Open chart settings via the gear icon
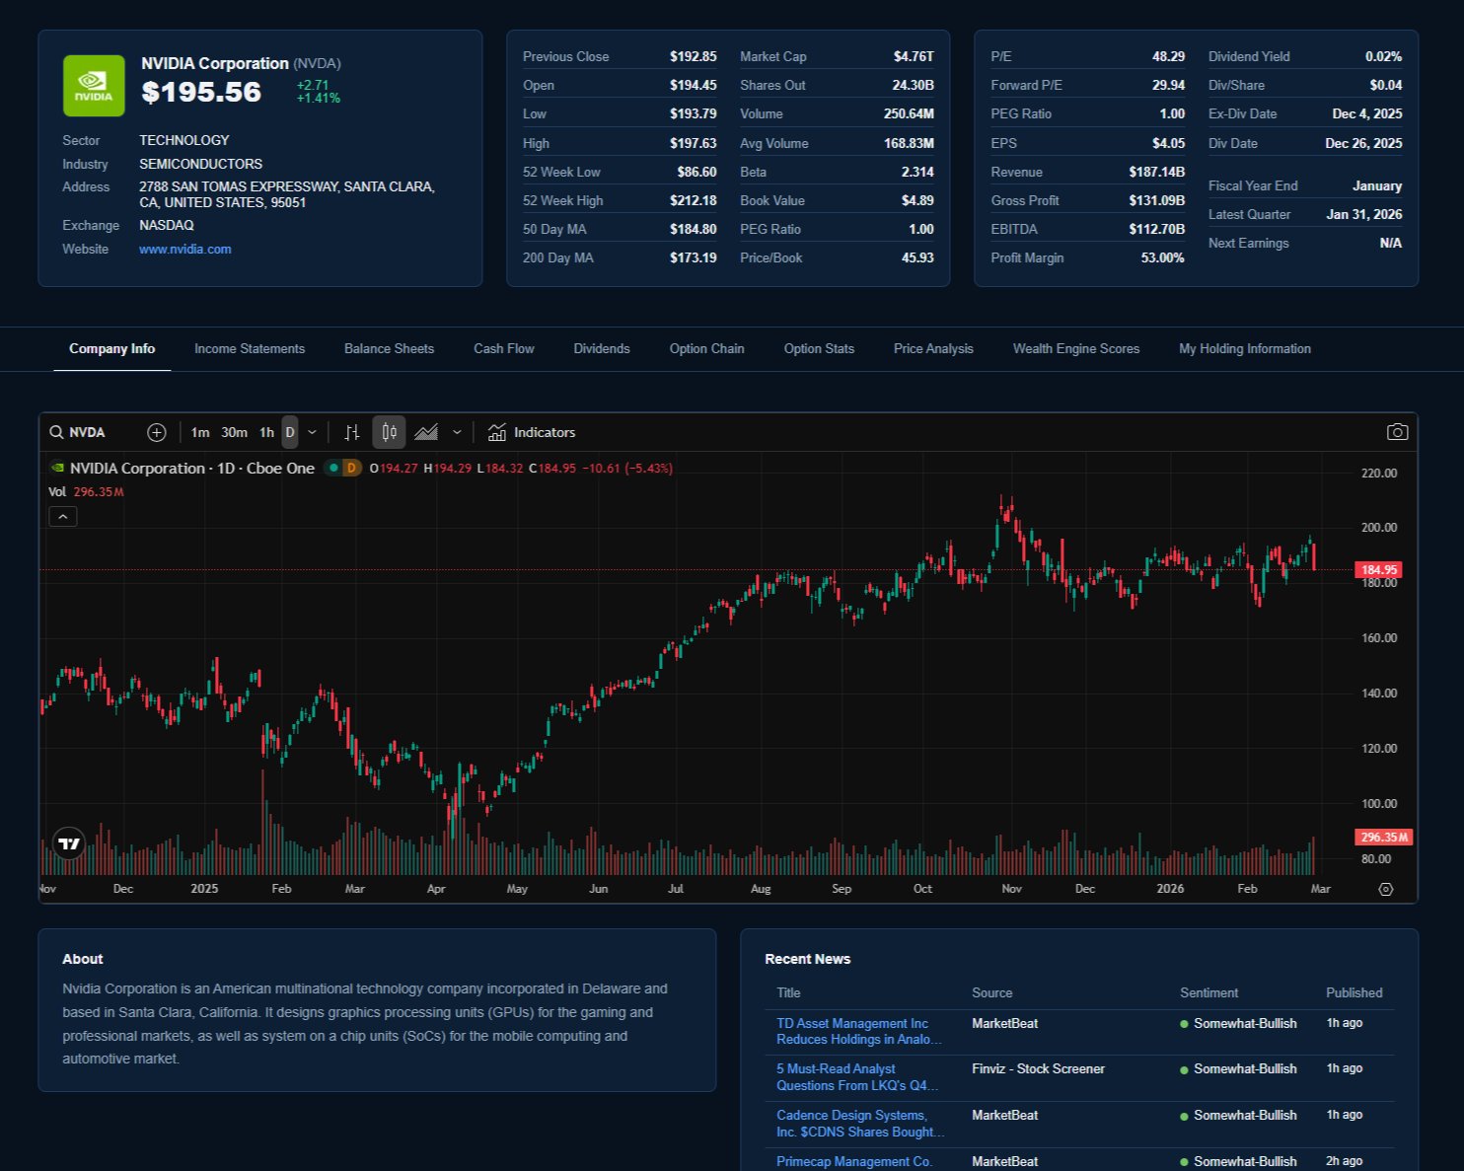 click(x=1386, y=889)
